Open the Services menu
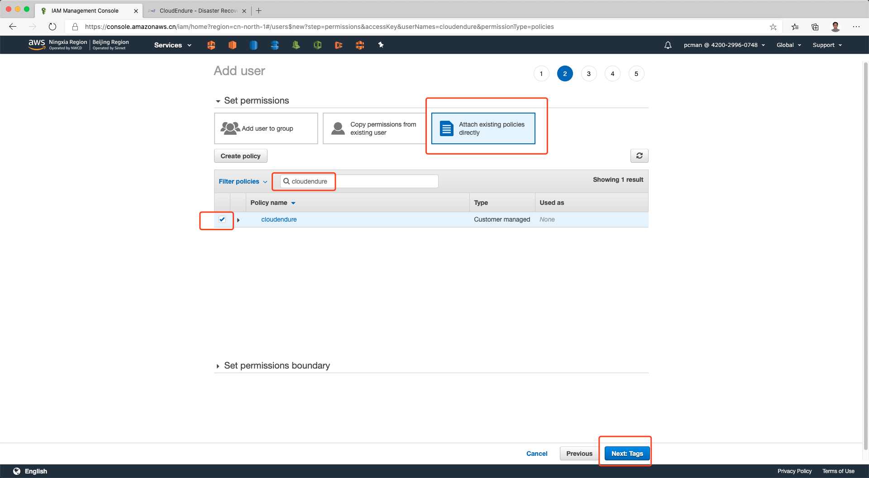The height and width of the screenshot is (478, 869). click(172, 45)
